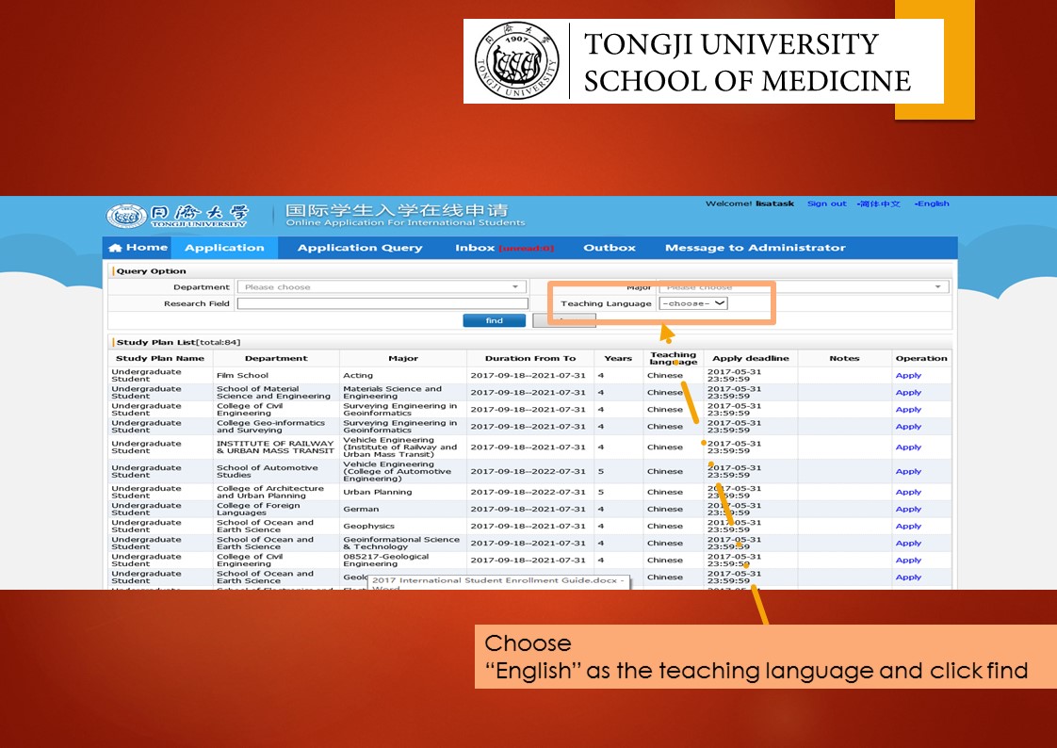Apply to College of Civil Engineering Surveying row
1057x748 pixels.
click(x=908, y=410)
